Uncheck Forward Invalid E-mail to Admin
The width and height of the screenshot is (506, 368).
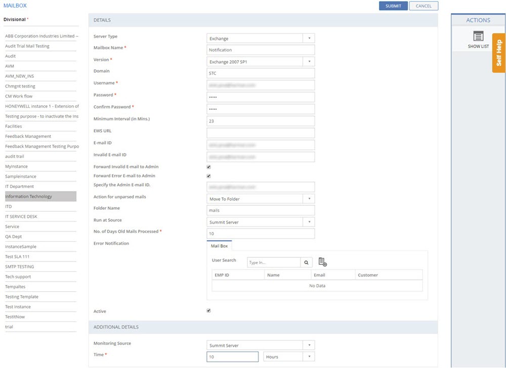208,167
